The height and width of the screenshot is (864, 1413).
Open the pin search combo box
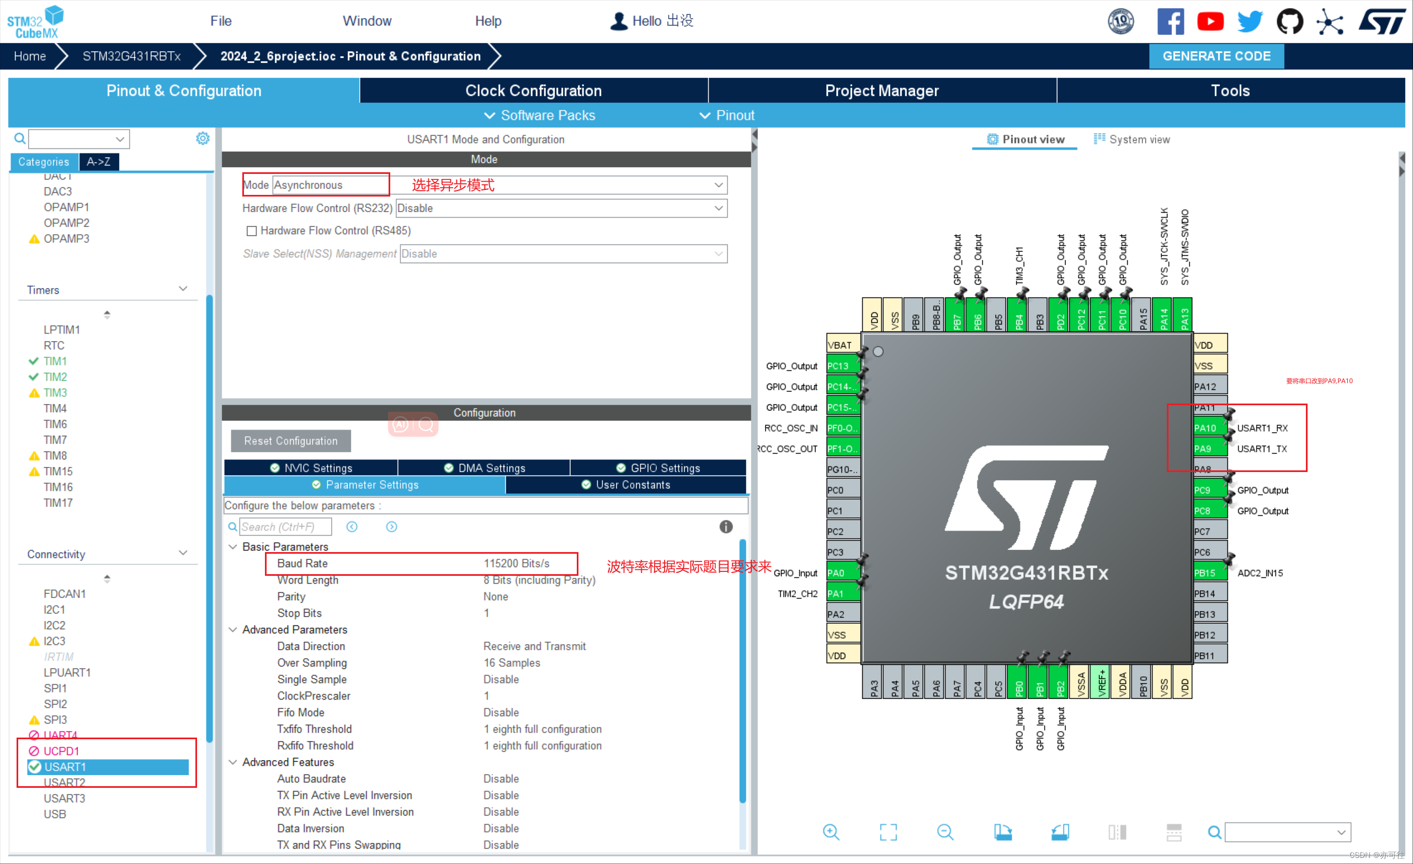click(1288, 832)
